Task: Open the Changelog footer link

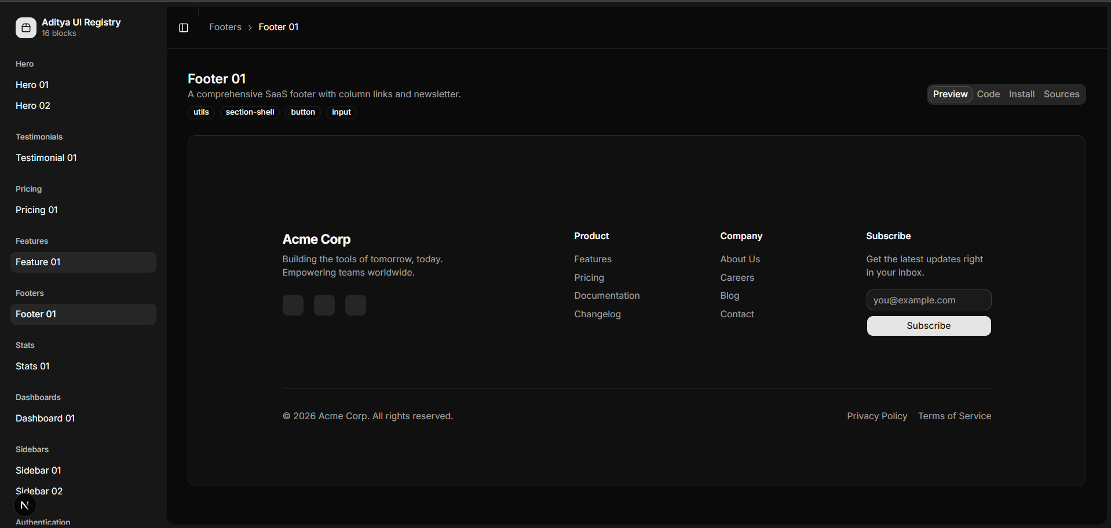Action: click(597, 314)
